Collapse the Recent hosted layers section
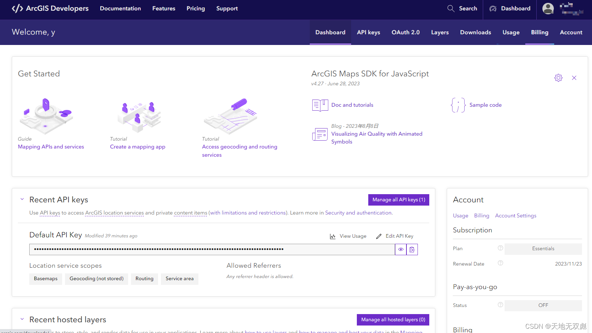 (x=22, y=319)
